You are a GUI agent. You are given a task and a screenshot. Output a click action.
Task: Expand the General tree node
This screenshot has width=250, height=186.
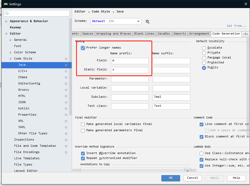pyautogui.click(x=10, y=40)
